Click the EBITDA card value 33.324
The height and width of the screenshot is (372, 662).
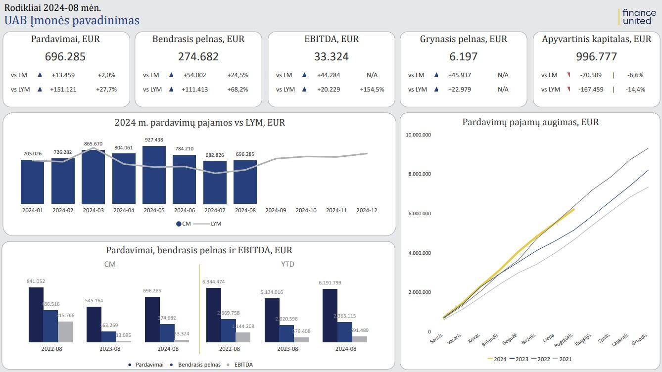tap(331, 56)
